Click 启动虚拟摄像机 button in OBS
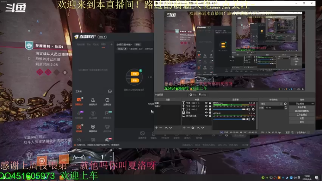The width and height of the screenshot is (322, 181). point(301,111)
